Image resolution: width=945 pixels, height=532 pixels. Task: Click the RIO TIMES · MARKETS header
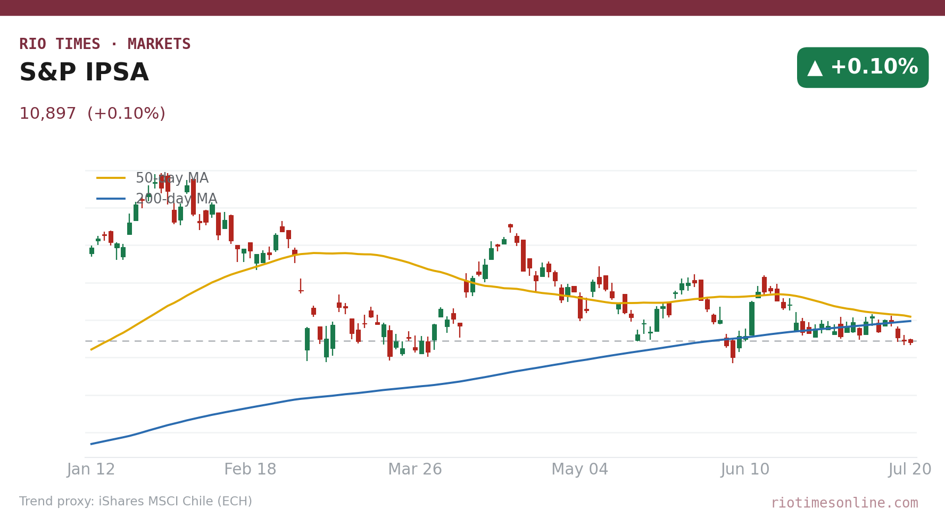click(105, 44)
